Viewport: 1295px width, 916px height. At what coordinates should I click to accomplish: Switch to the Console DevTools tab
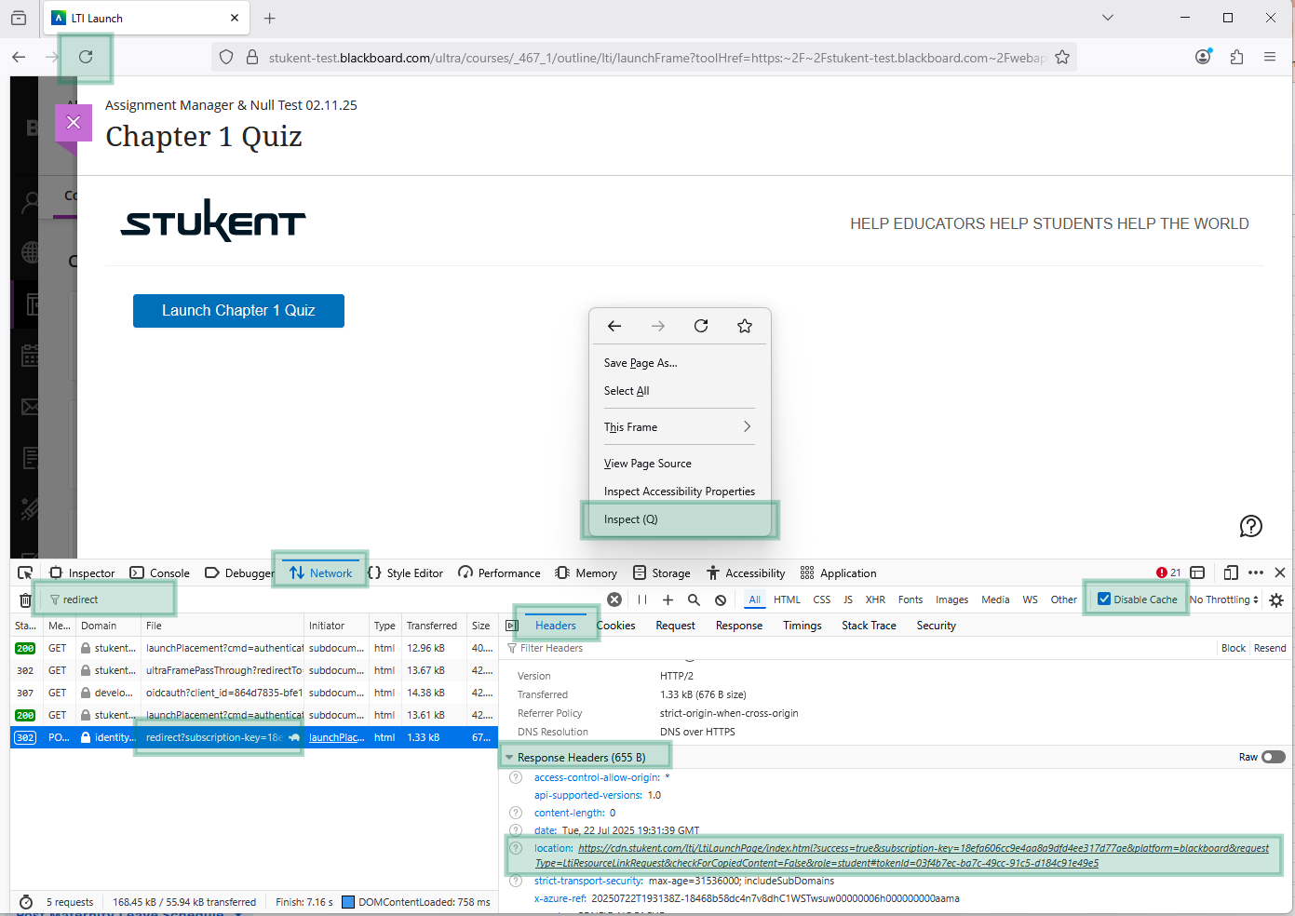(x=159, y=572)
